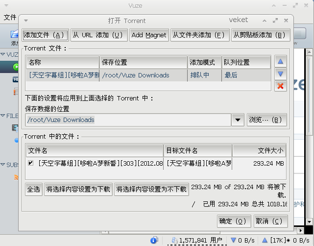Click 浏览 (B) browse button
This screenshot has height=246, width=314.
pyautogui.click(x=267, y=120)
